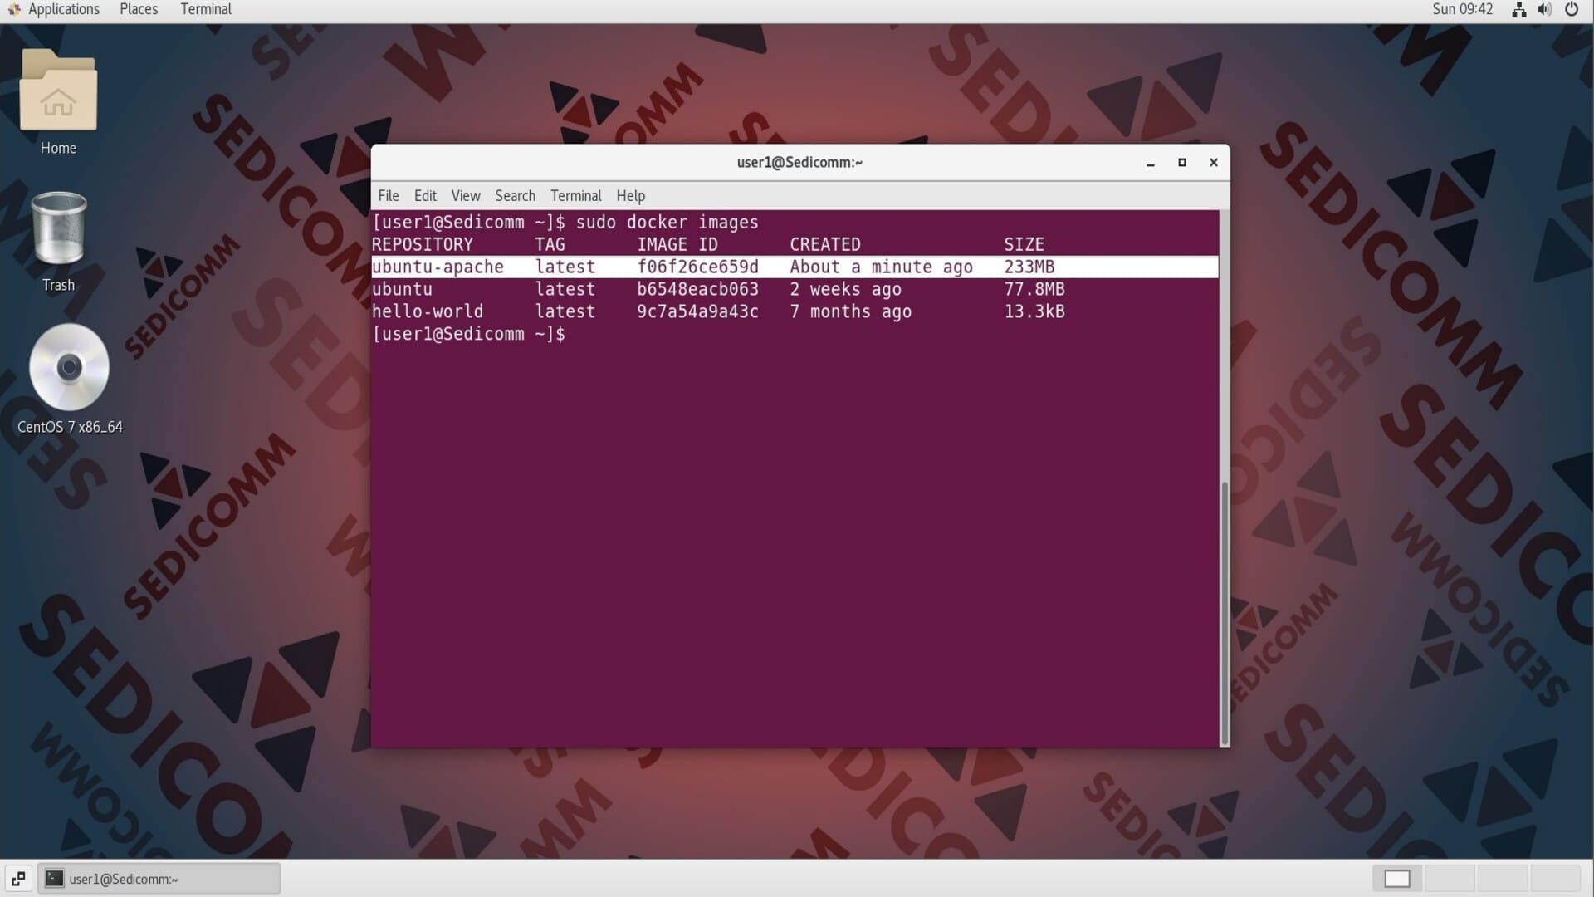Click the Applications menu foot icon
The width and height of the screenshot is (1594, 897).
[x=15, y=9]
